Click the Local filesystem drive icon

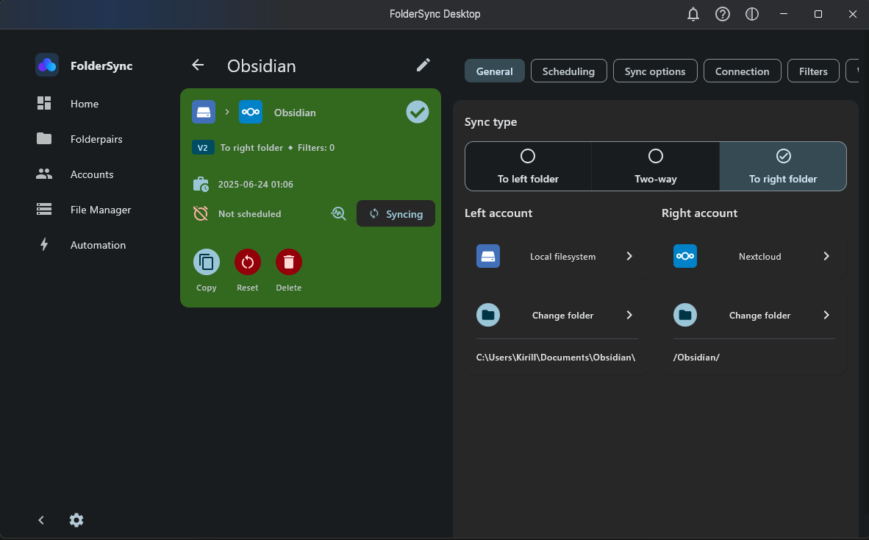(x=488, y=256)
